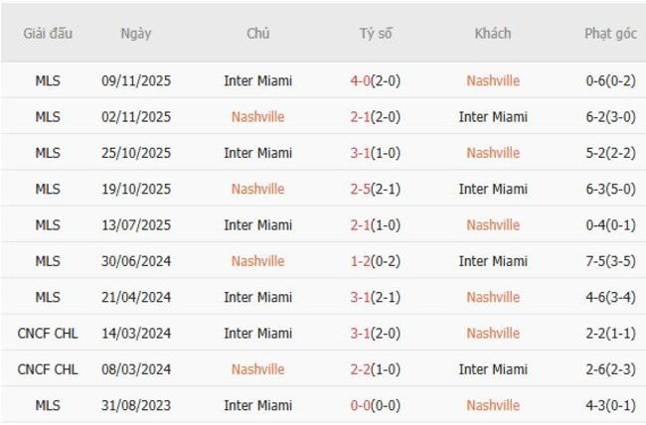Screen dimensions: 646x425
Task: Click the date 31/08/2023
Action: (x=136, y=405)
